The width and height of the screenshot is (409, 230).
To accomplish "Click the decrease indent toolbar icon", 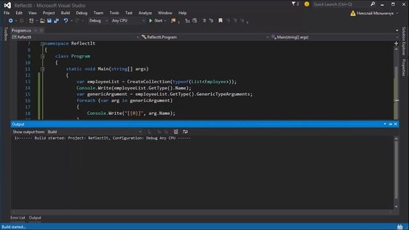I will point(187,20).
